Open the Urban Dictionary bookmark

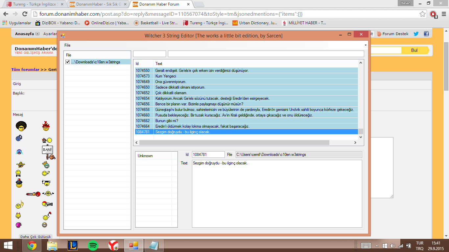coord(255,23)
